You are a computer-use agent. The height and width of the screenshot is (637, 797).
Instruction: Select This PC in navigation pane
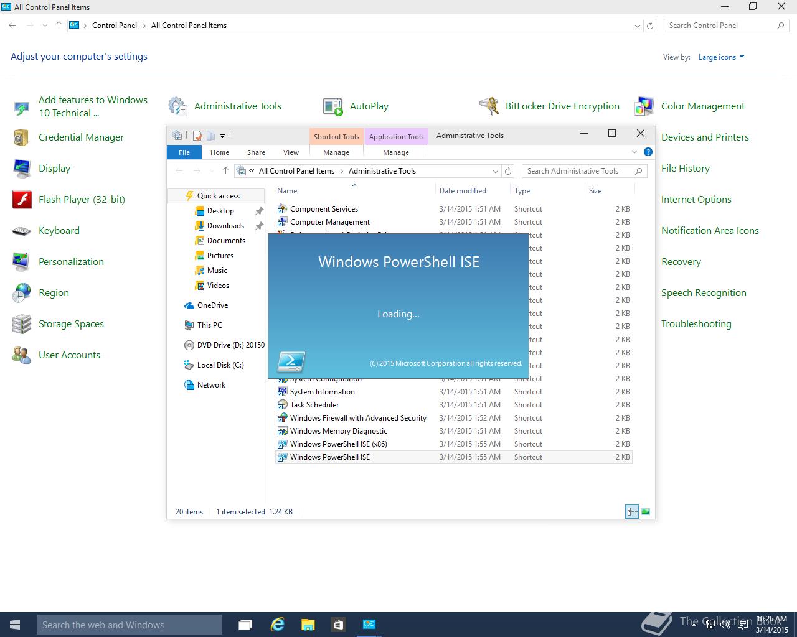click(x=209, y=325)
